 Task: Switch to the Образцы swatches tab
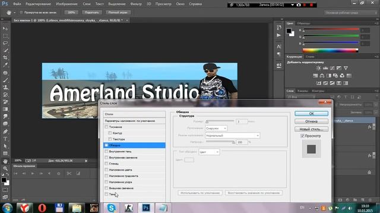coord(303,24)
